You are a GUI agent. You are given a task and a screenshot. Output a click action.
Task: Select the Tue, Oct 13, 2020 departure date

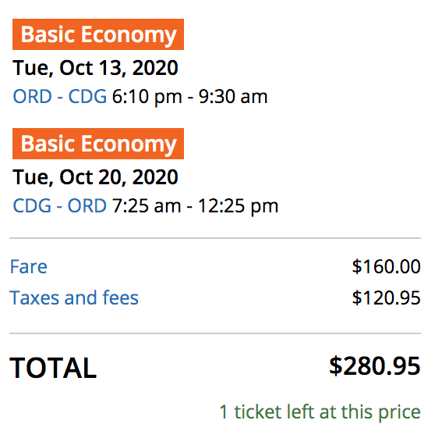(x=95, y=68)
